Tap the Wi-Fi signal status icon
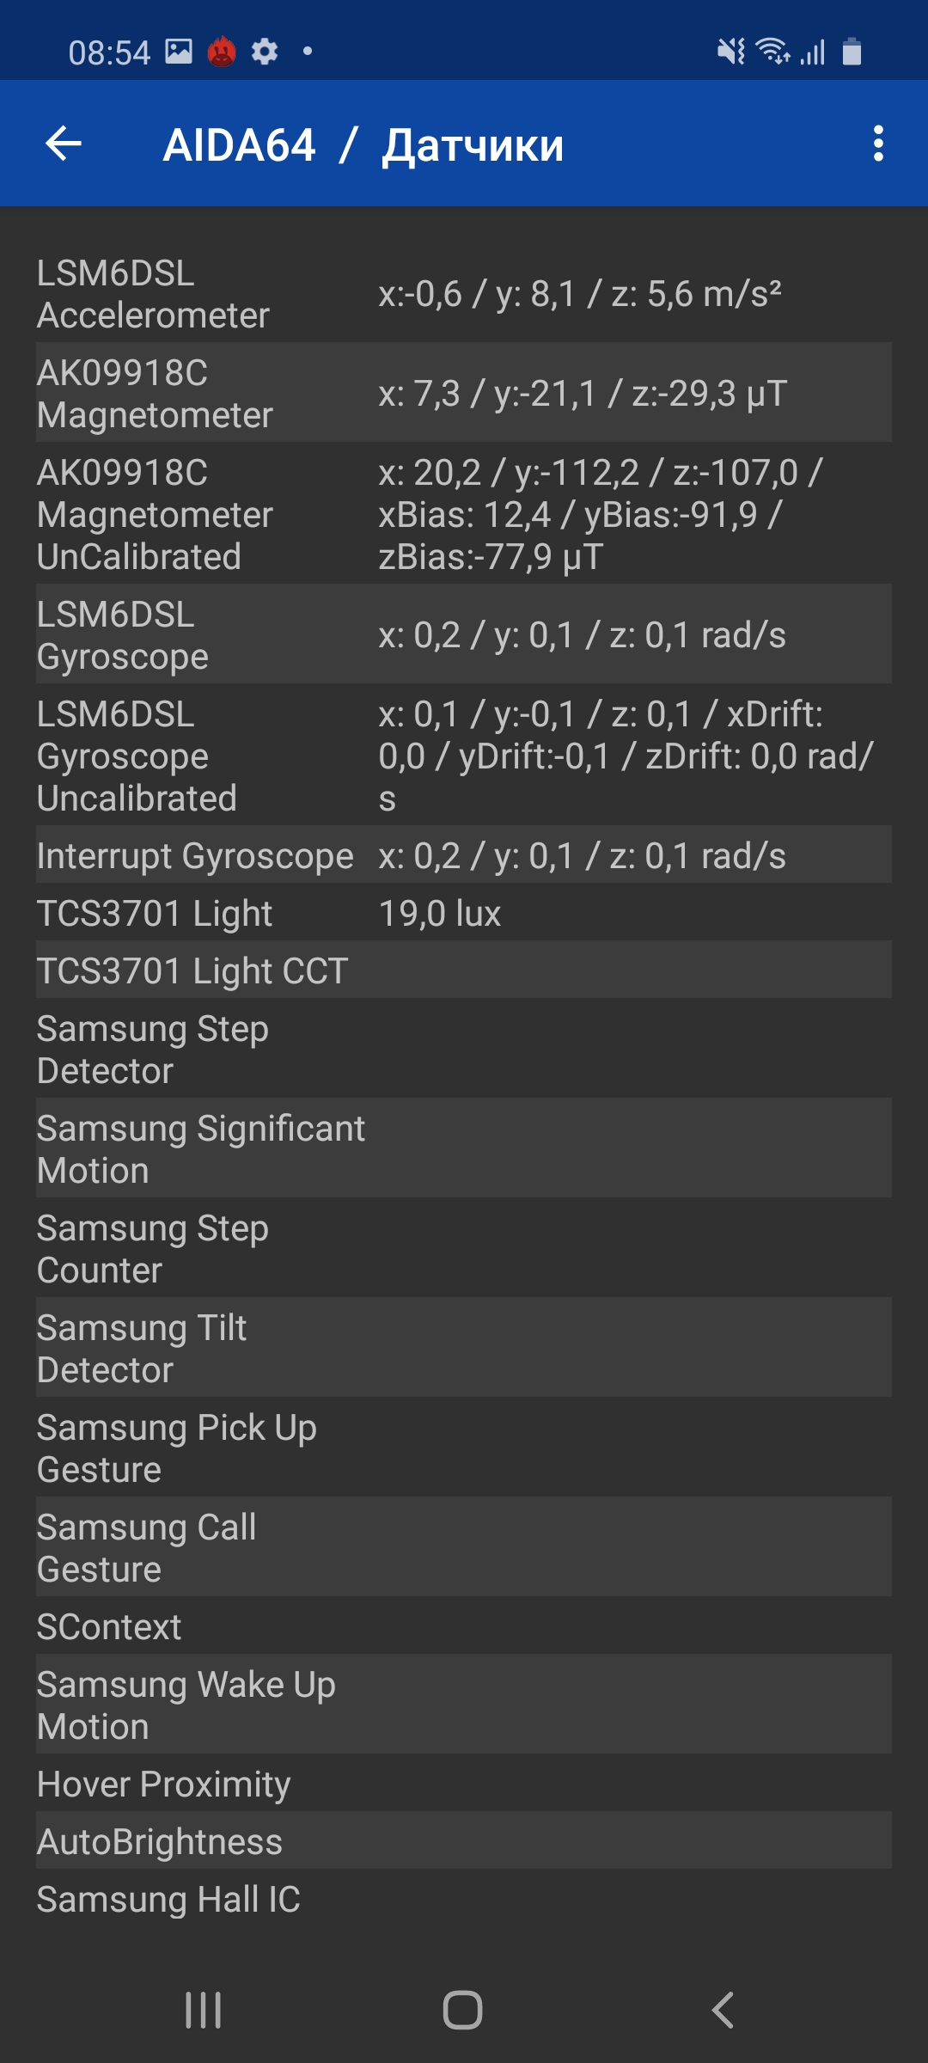Screen dimensions: 928x2063 pos(772,52)
